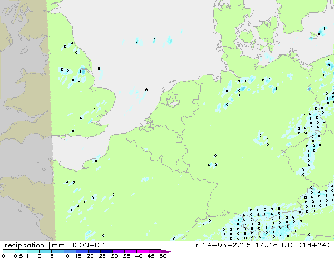Click the 45–50 mm legend color swatch
The image size is (334, 258).
(155, 251)
